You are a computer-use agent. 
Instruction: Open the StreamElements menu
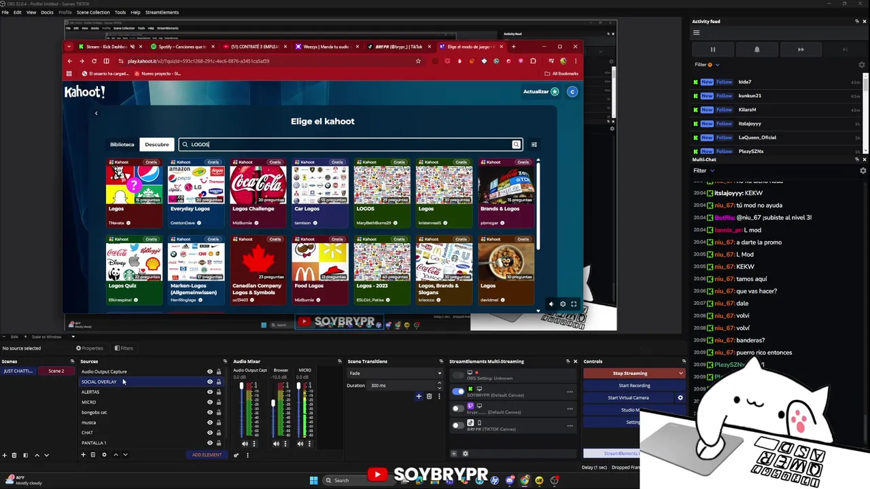pyautogui.click(x=162, y=12)
